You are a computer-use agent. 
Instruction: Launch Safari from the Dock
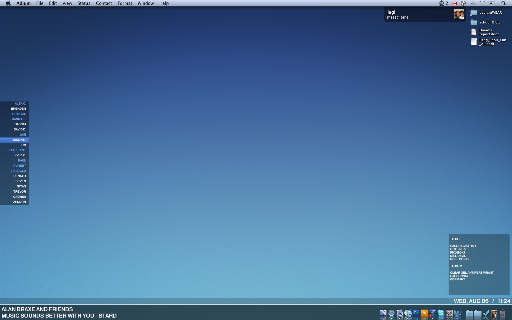click(392, 313)
